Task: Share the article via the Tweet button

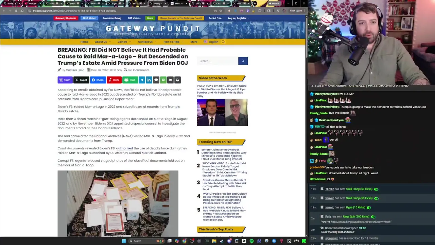Action: pyautogui.click(x=81, y=80)
